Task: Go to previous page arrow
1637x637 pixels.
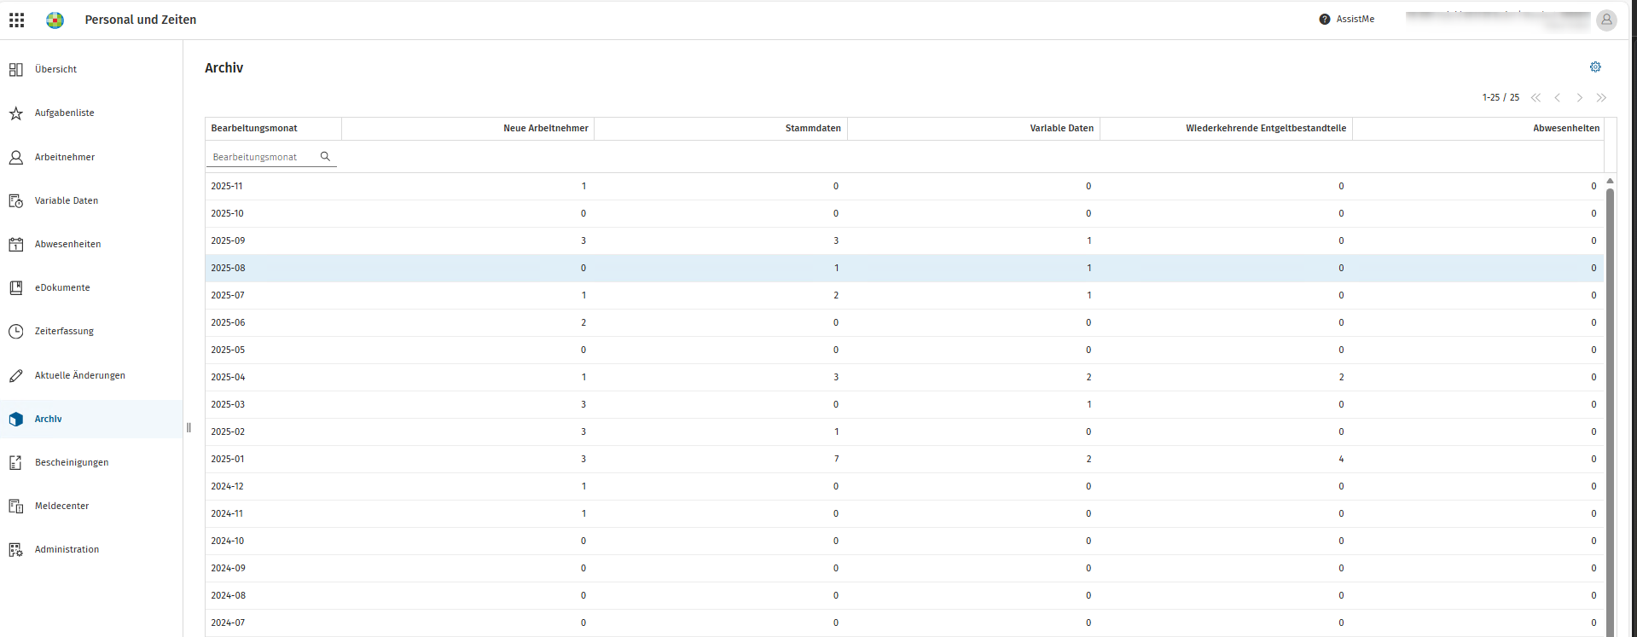Action: click(x=1558, y=97)
